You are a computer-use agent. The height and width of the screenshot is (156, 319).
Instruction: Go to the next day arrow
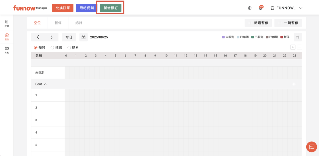point(52,37)
